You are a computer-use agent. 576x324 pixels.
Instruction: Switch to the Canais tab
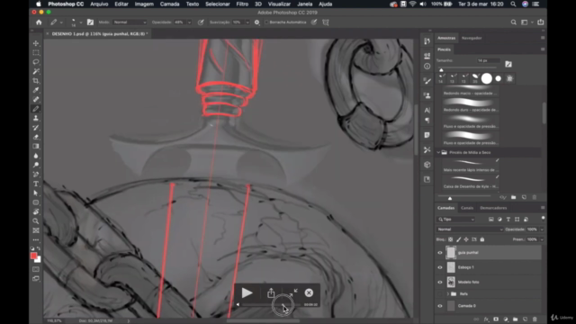467,208
